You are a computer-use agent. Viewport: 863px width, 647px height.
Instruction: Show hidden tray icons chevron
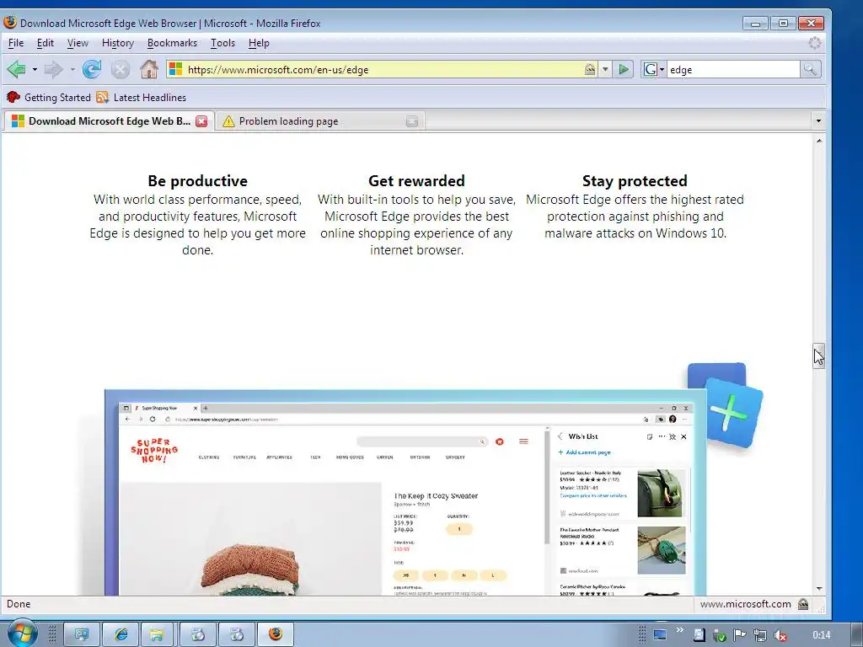pyautogui.click(x=680, y=630)
